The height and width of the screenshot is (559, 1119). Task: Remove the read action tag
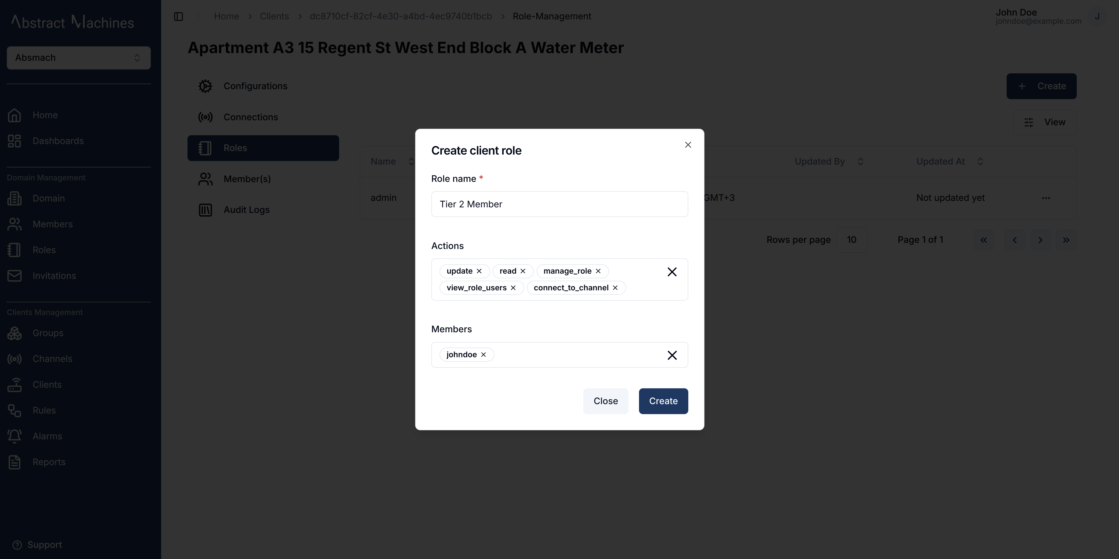[x=523, y=271]
